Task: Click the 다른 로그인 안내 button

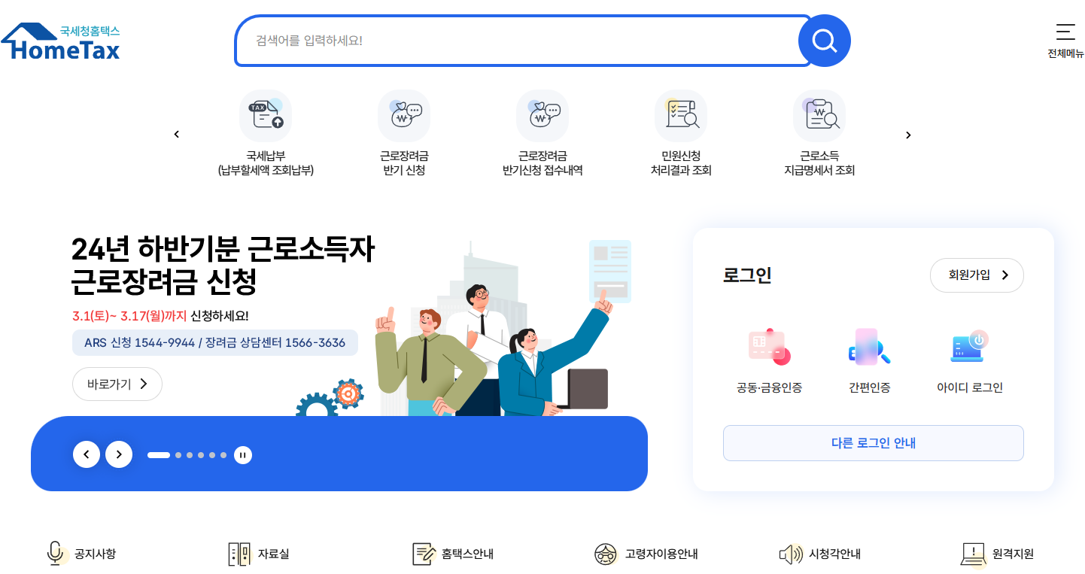Action: pos(873,443)
